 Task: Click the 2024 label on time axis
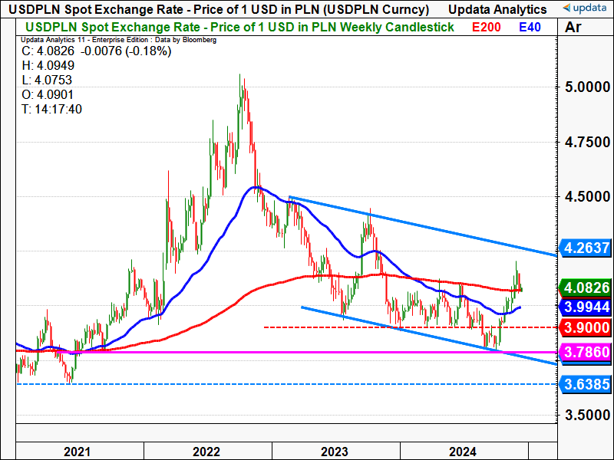click(463, 452)
